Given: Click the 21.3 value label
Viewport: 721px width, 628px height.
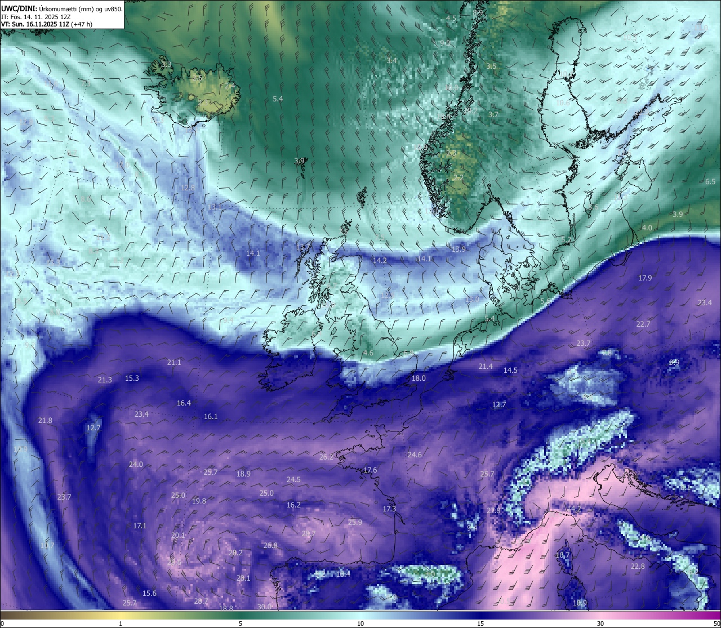Looking at the screenshot, I should 105,380.
